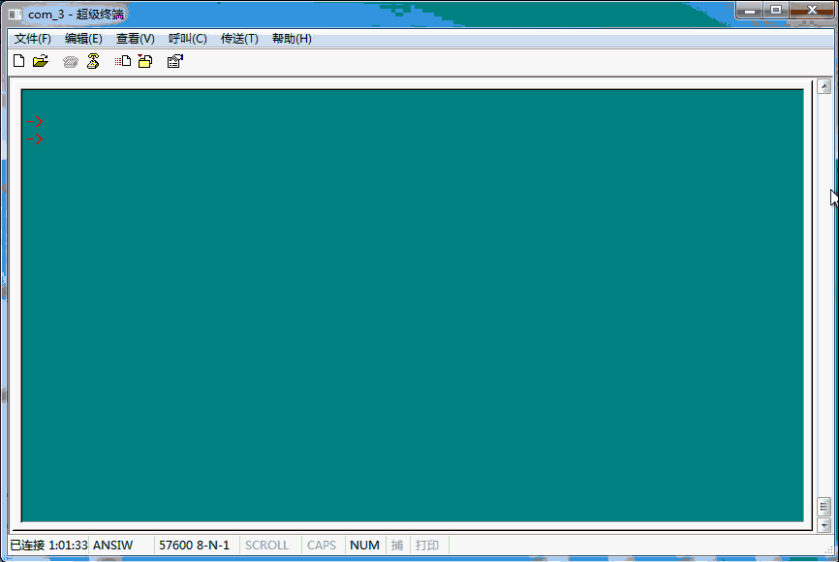Click the Send file toolbar icon
Image resolution: width=839 pixels, height=562 pixels.
pos(123,61)
